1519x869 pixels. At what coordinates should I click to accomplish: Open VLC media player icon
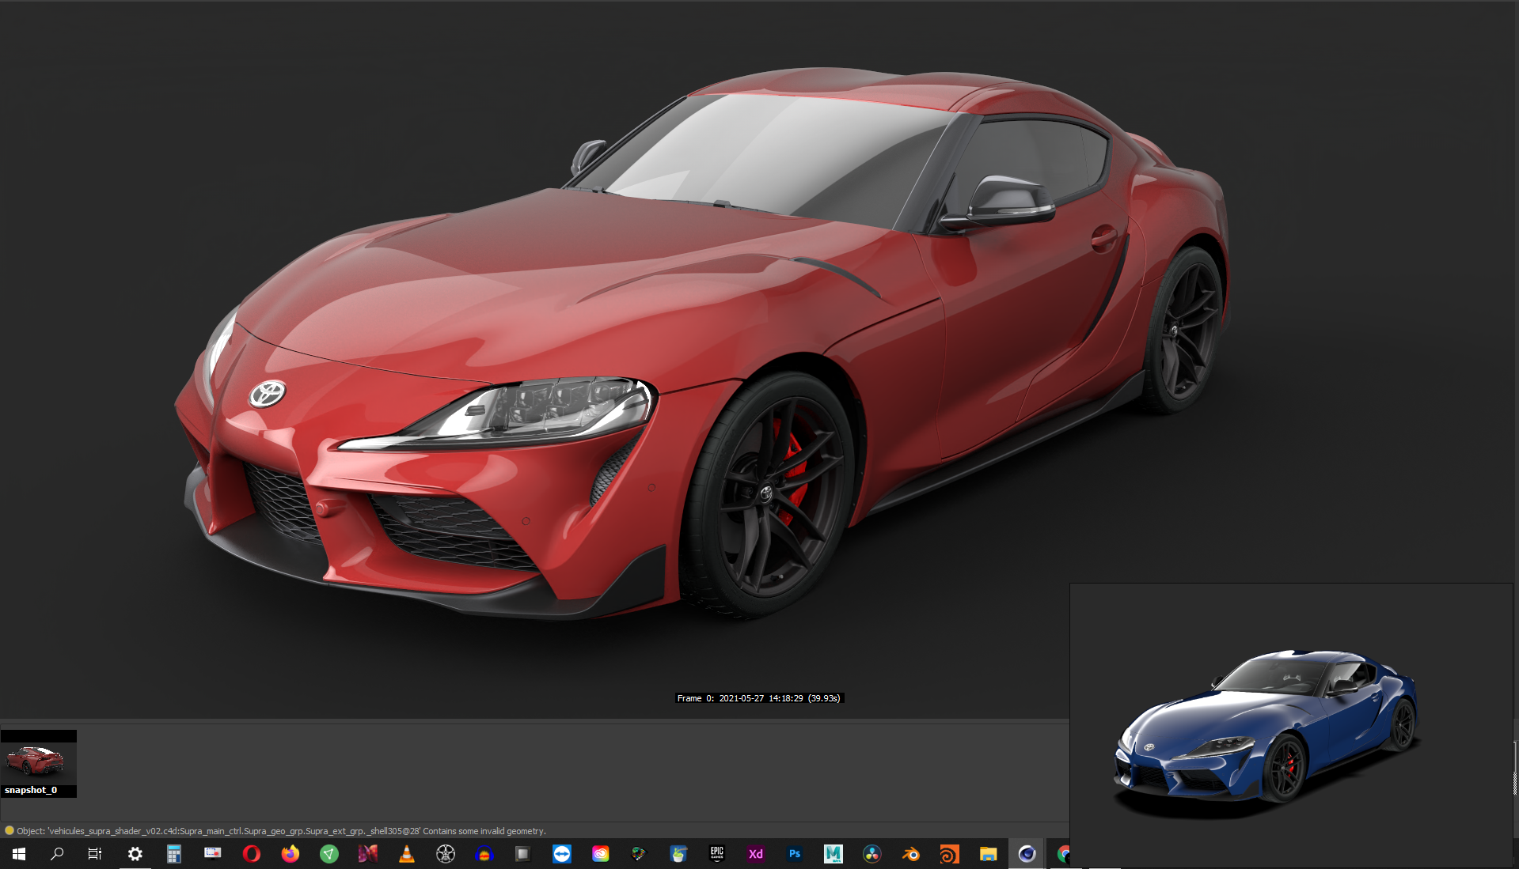(407, 854)
